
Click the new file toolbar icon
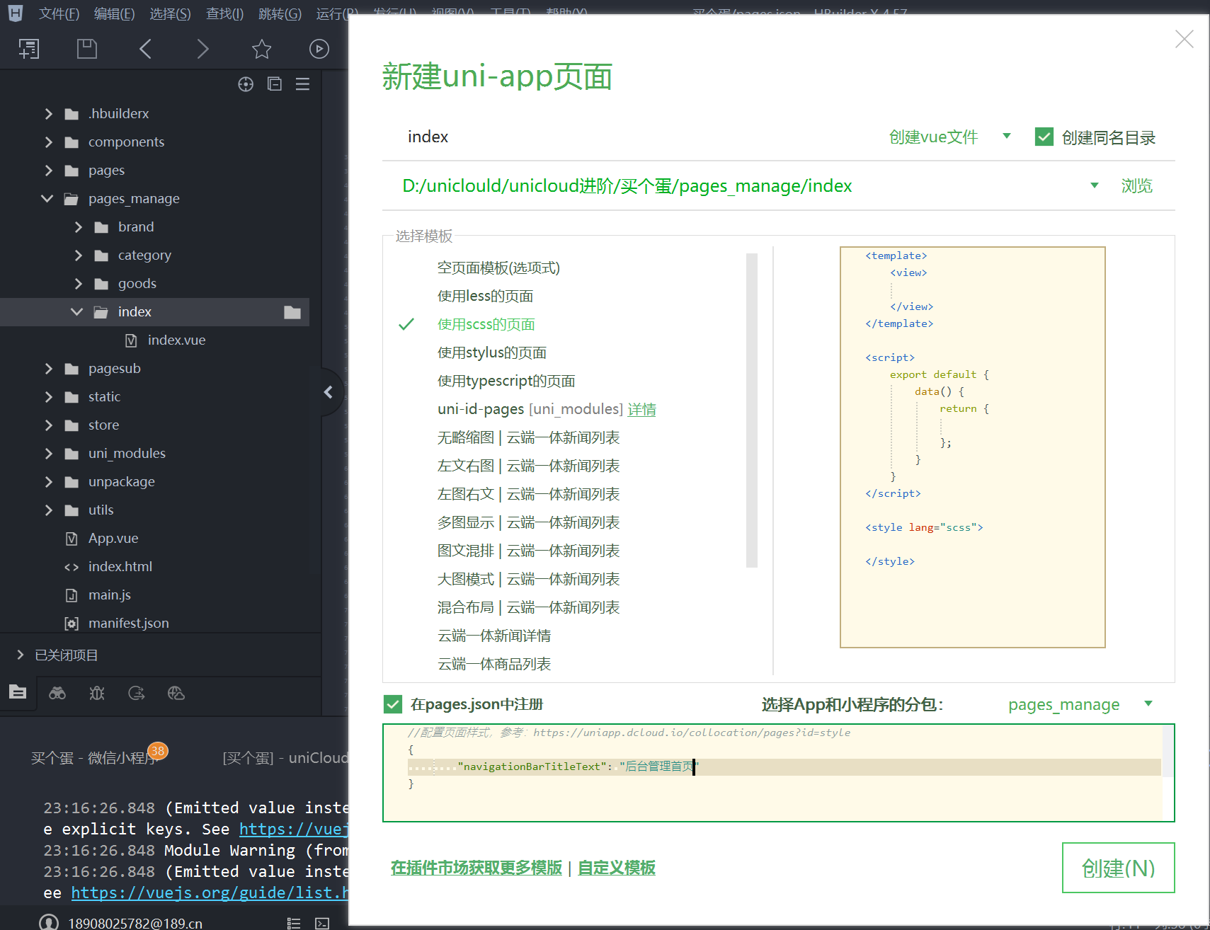[x=29, y=49]
